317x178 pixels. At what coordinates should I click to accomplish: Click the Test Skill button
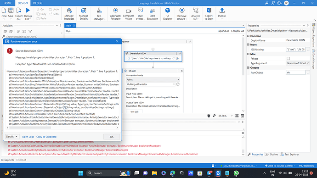pyautogui.click(x=134, y=111)
